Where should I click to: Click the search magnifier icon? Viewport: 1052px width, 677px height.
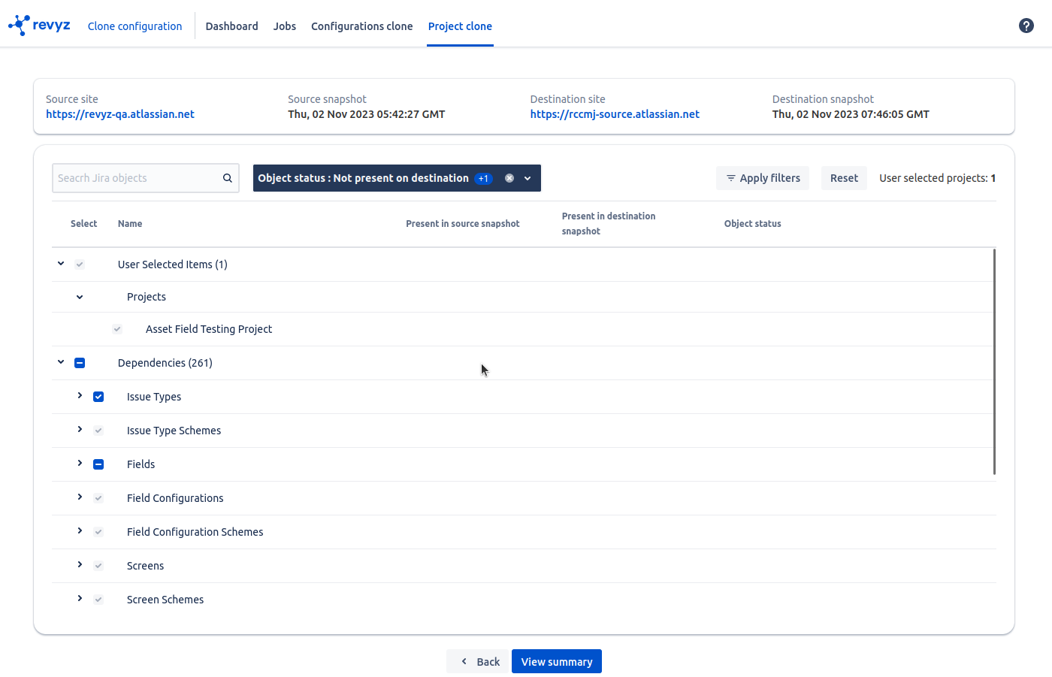pyautogui.click(x=227, y=178)
